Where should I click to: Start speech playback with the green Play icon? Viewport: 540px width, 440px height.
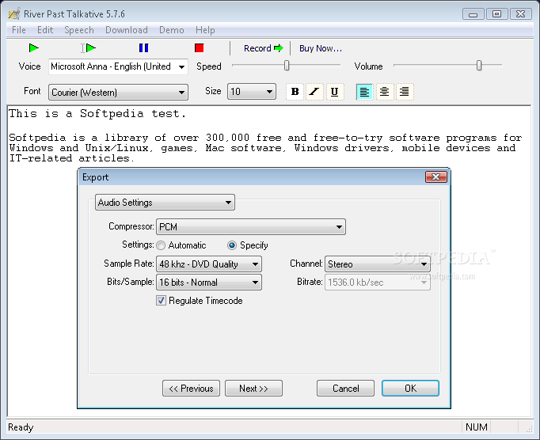(34, 47)
